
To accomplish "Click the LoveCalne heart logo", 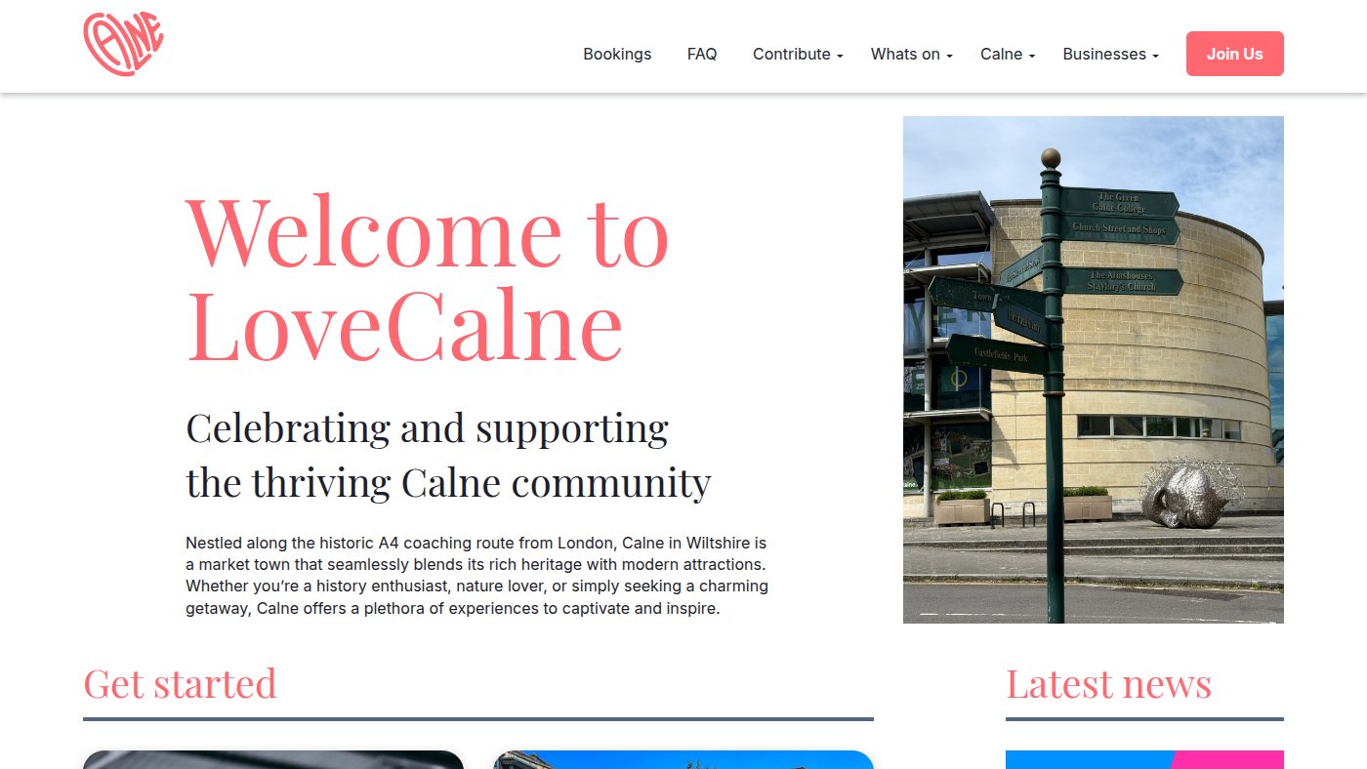I will click(123, 44).
